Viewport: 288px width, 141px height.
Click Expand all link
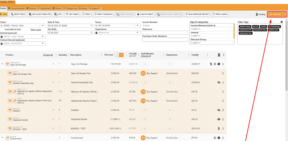(48, 55)
